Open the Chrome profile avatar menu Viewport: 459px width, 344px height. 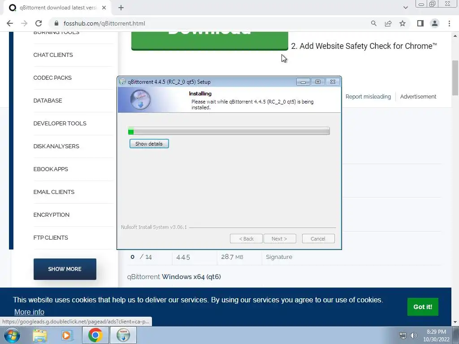click(435, 23)
